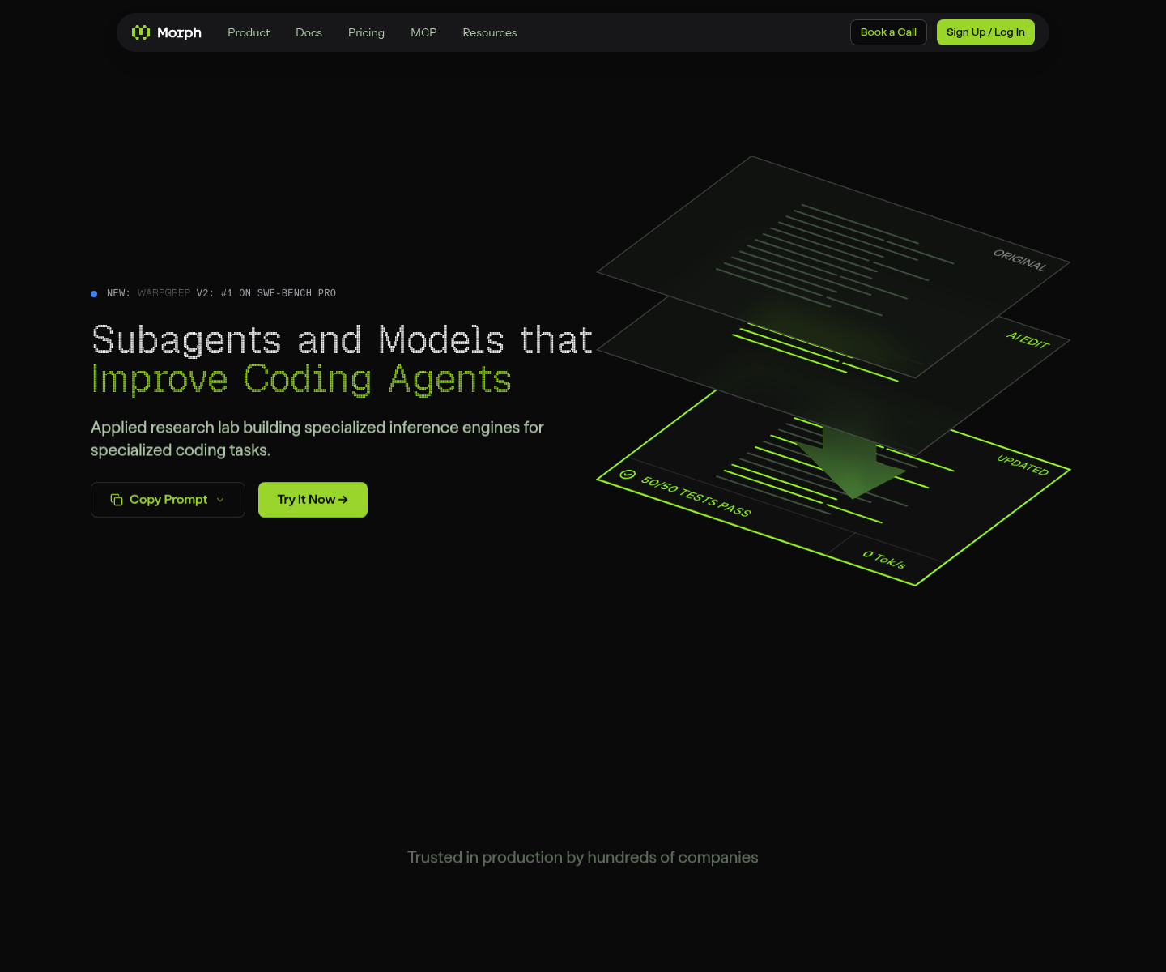The image size is (1166, 972).
Task: Select the AI EDIT layer label
Action: point(1028,340)
